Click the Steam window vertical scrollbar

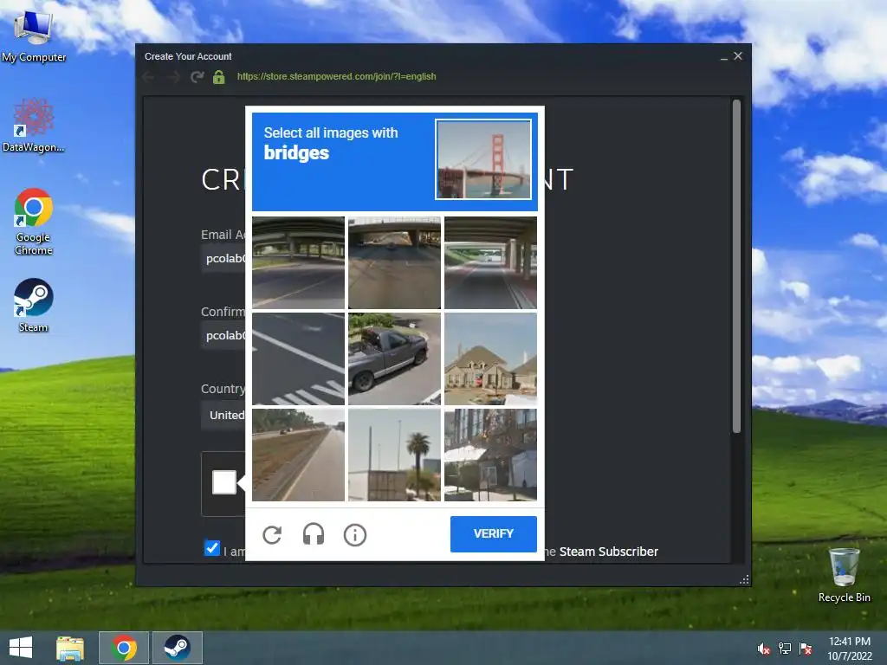736,266
